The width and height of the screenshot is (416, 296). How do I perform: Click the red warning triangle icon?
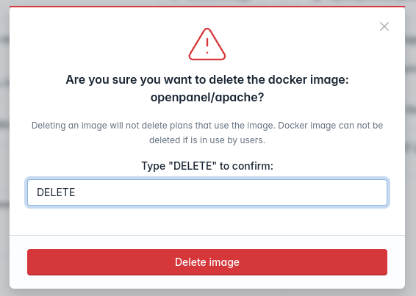[x=207, y=44]
